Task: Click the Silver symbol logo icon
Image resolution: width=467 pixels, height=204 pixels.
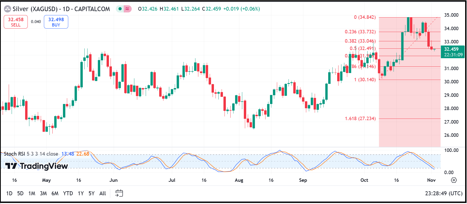Action: [7, 9]
